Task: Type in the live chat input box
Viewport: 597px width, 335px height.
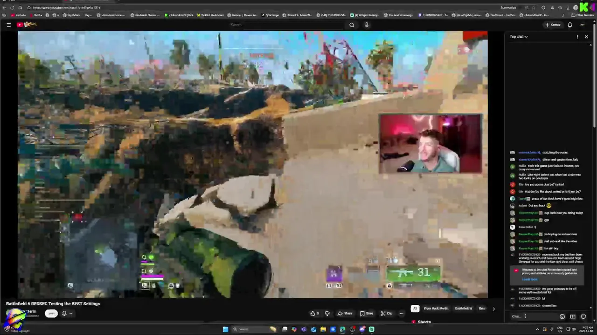Action: pyautogui.click(x=533, y=316)
